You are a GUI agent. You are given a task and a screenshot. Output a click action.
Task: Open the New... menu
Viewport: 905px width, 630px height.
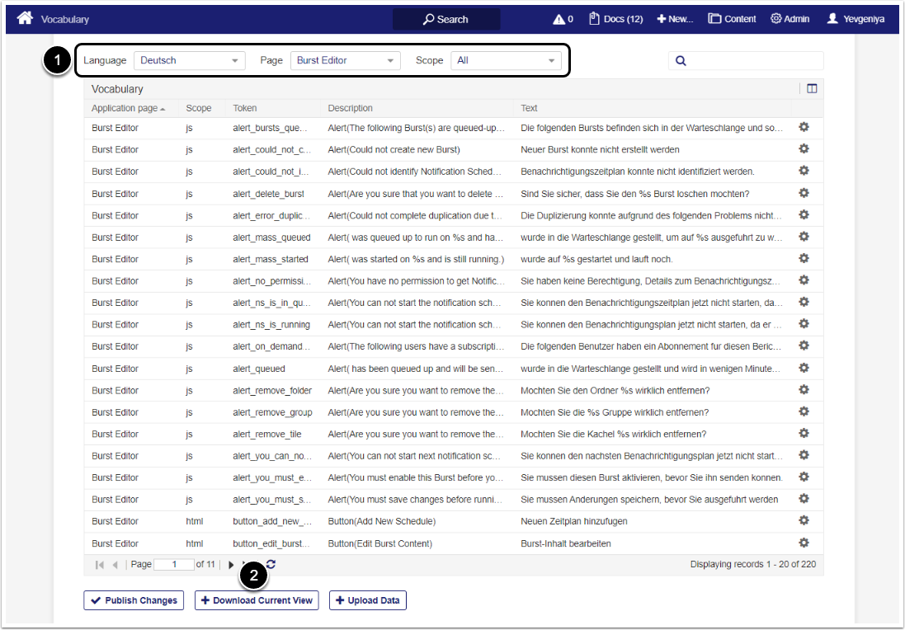point(675,19)
